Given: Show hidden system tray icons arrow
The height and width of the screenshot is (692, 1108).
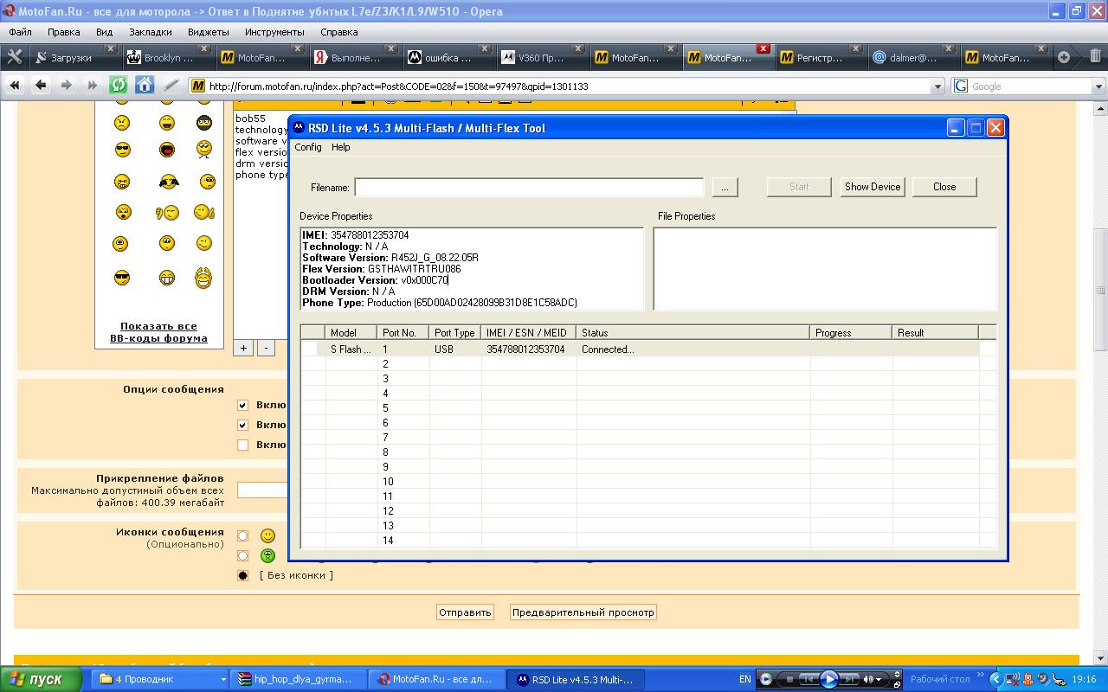Looking at the screenshot, I should (995, 680).
